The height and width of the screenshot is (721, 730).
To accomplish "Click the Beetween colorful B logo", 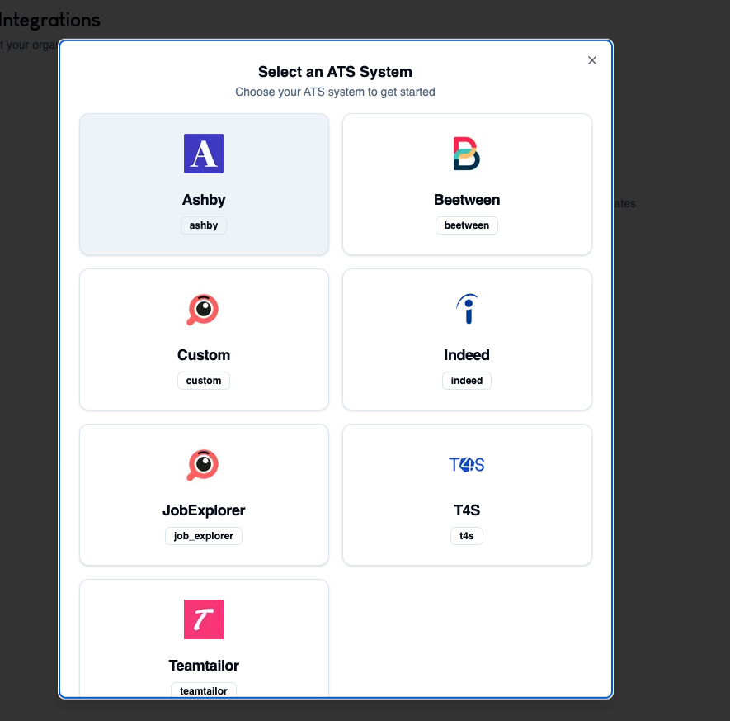I will click(467, 154).
